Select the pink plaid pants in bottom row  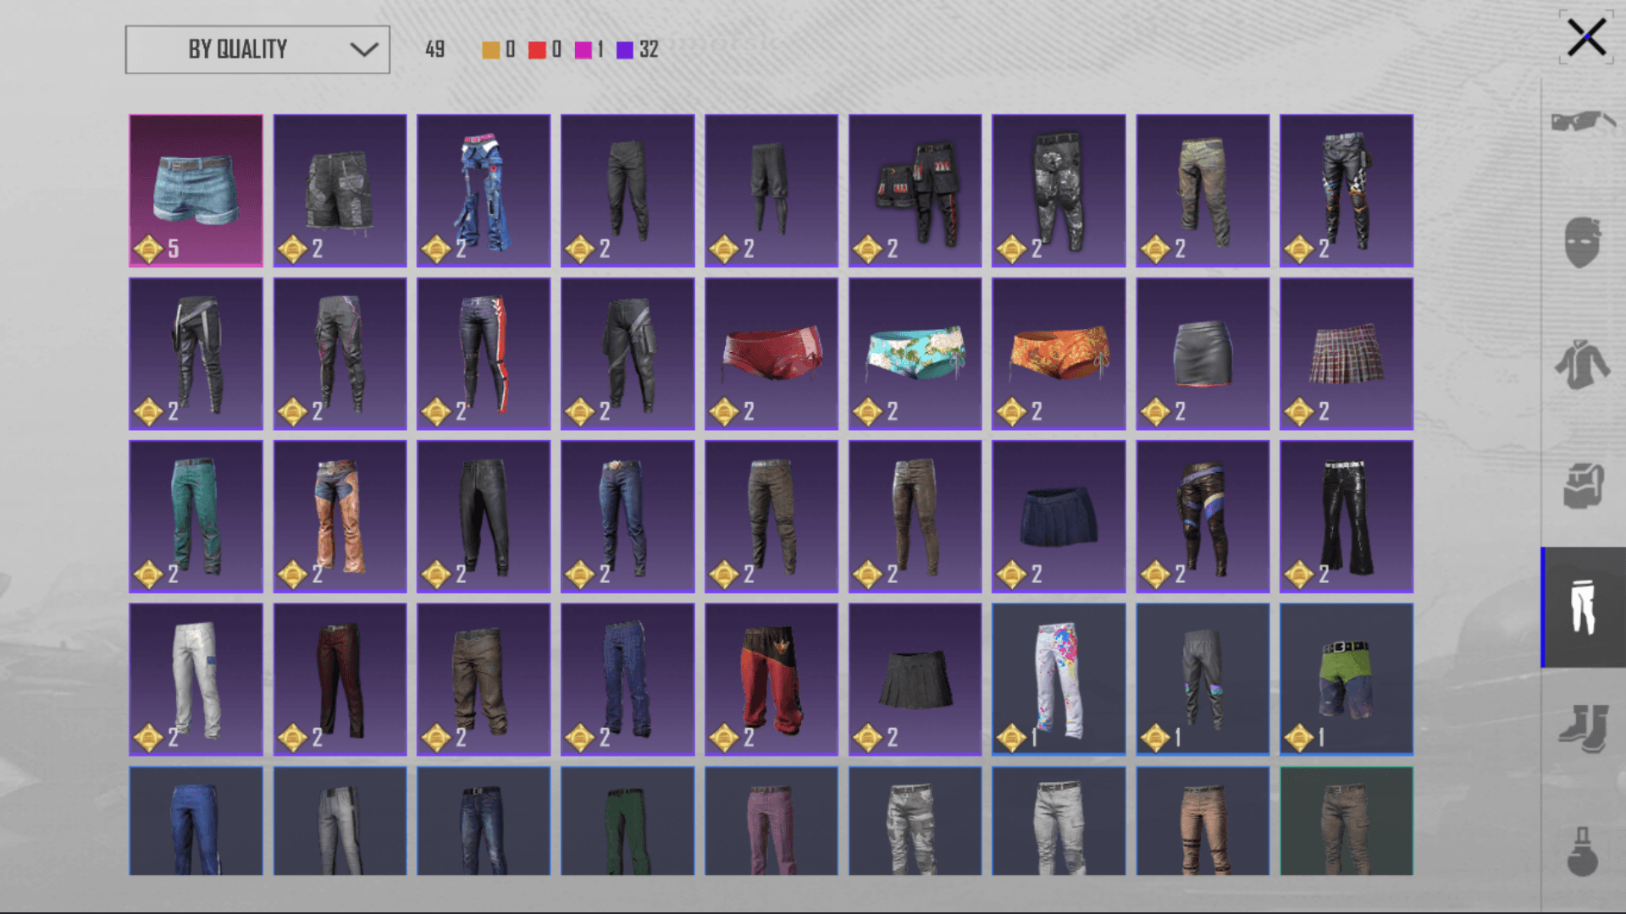coord(772,821)
